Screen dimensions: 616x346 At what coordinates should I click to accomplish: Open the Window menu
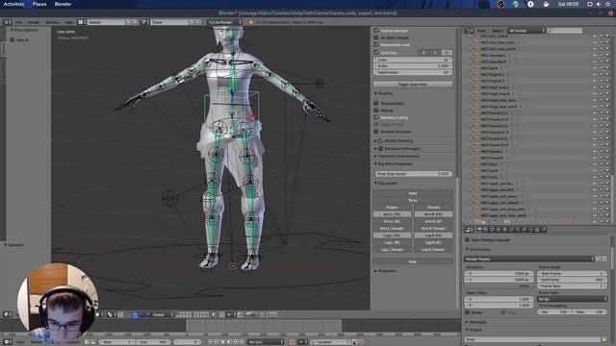tap(52, 22)
